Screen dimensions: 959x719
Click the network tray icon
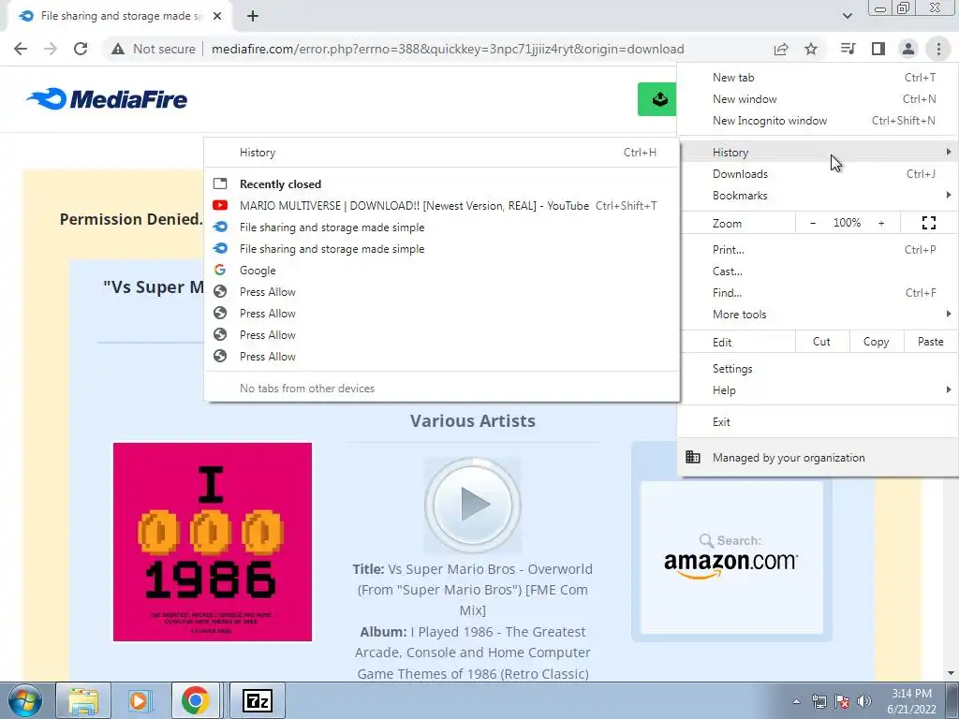click(819, 701)
